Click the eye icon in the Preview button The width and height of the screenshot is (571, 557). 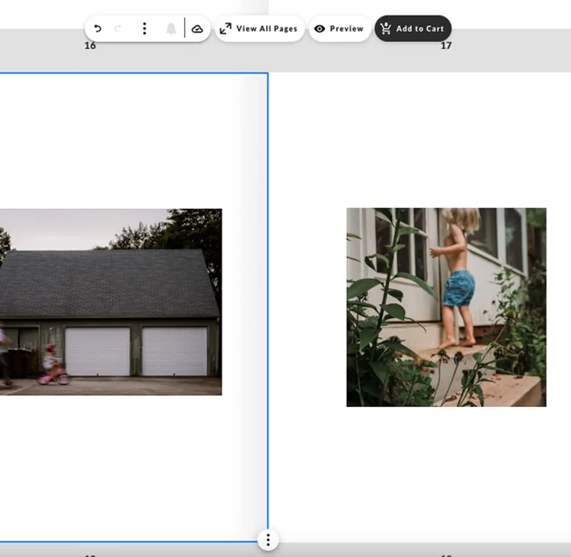(x=320, y=29)
